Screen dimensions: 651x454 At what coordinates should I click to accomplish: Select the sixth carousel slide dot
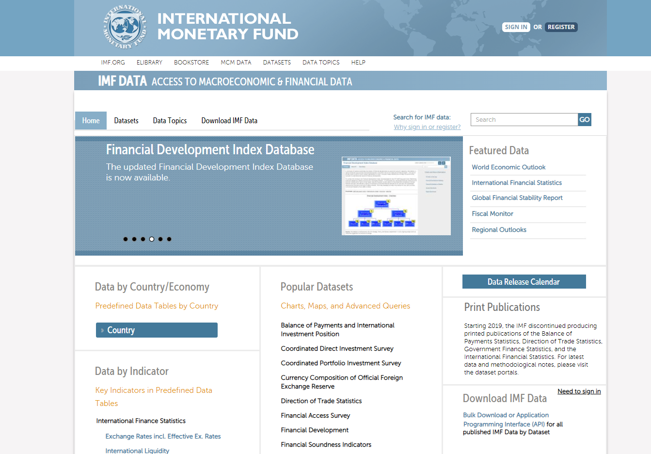(169, 239)
